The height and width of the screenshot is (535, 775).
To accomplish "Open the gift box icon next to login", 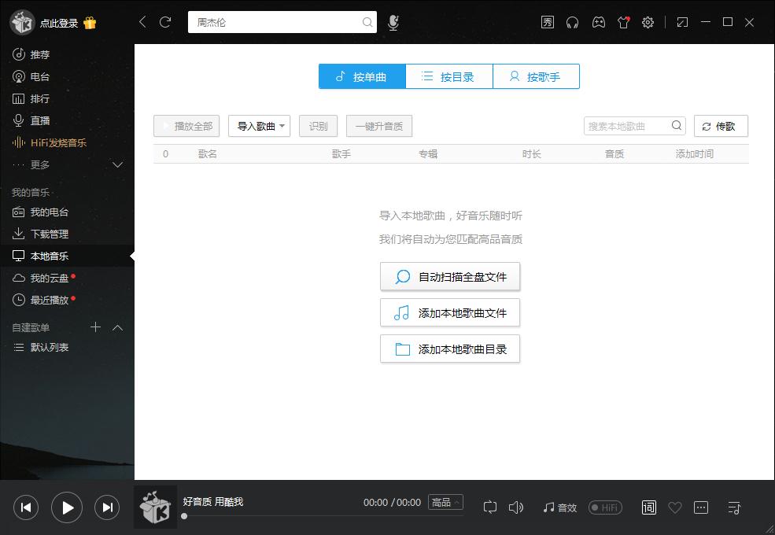I will [90, 23].
